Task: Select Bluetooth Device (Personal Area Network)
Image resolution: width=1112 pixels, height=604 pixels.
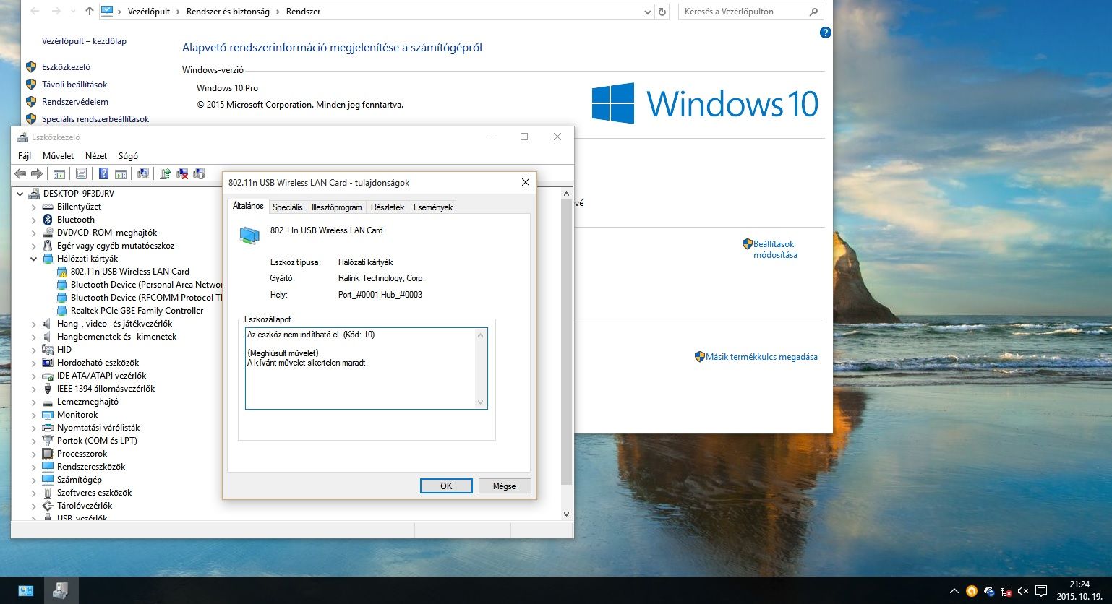Action: click(147, 285)
